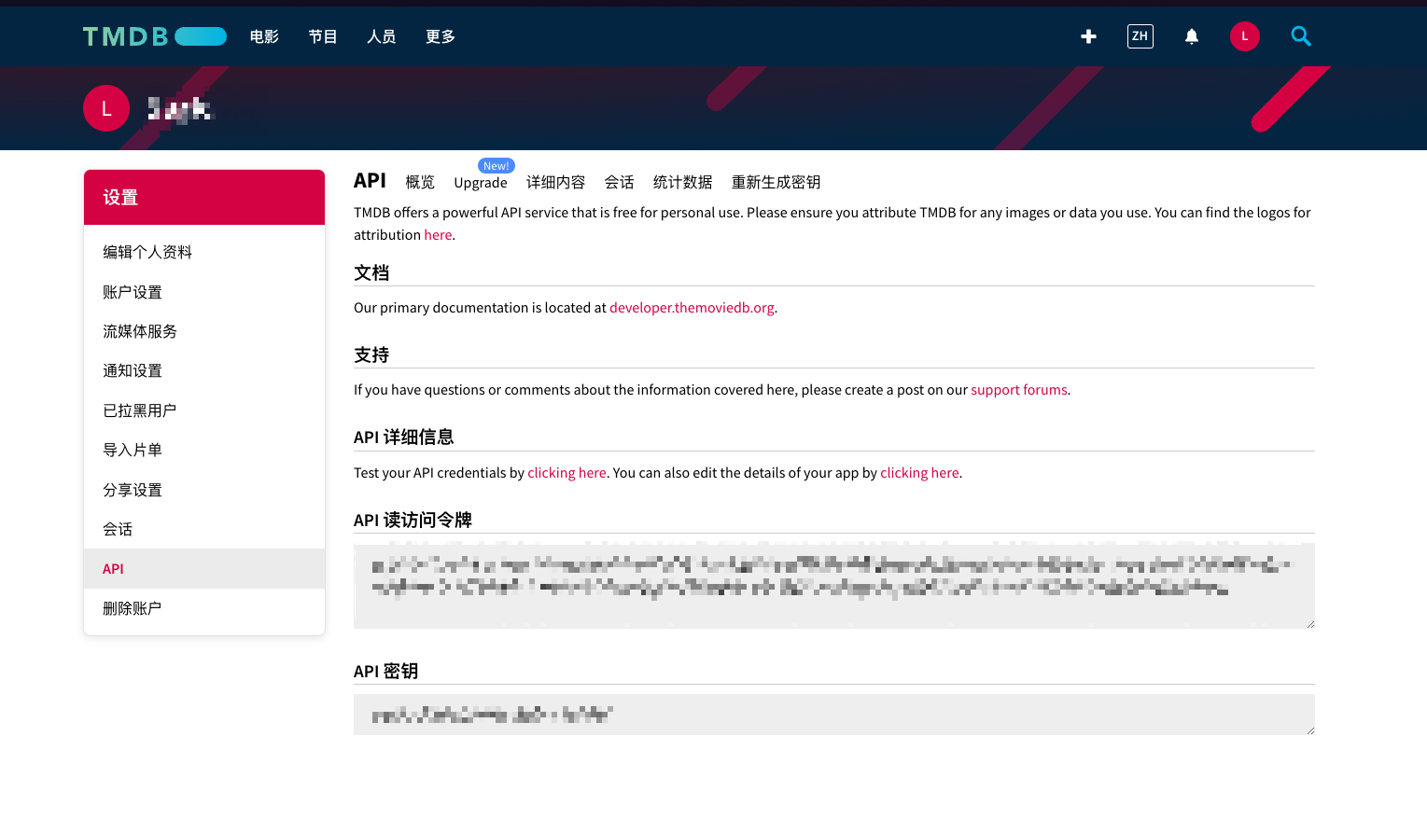Screen dimensions: 1427x820
Task: Switch to the 详细内容 tab
Action: [x=556, y=182]
